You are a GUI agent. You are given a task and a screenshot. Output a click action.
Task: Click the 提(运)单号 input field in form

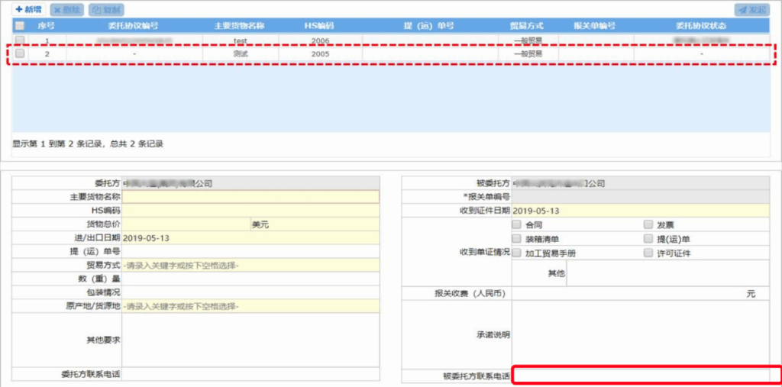(250, 251)
